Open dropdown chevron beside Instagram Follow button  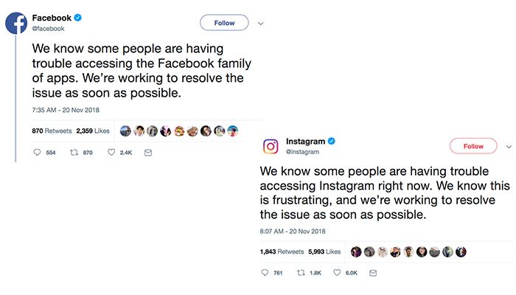509,147
